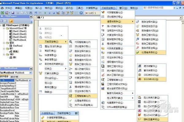The width and height of the screenshot is (184, 122).
Task: Toggle Folders icon in project panel
Action: pos(11,21)
